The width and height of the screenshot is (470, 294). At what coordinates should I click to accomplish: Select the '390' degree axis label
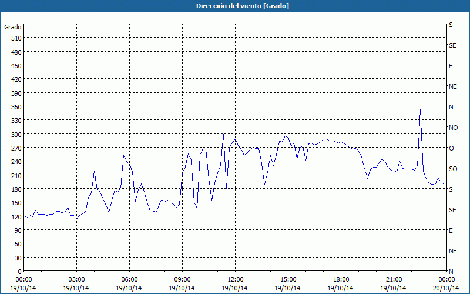coord(17,93)
